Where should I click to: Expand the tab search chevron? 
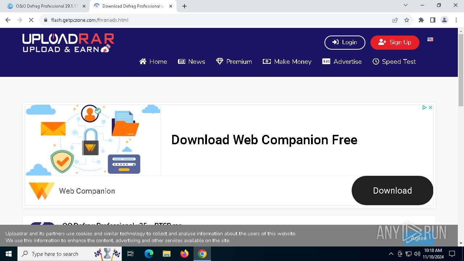[406, 5]
